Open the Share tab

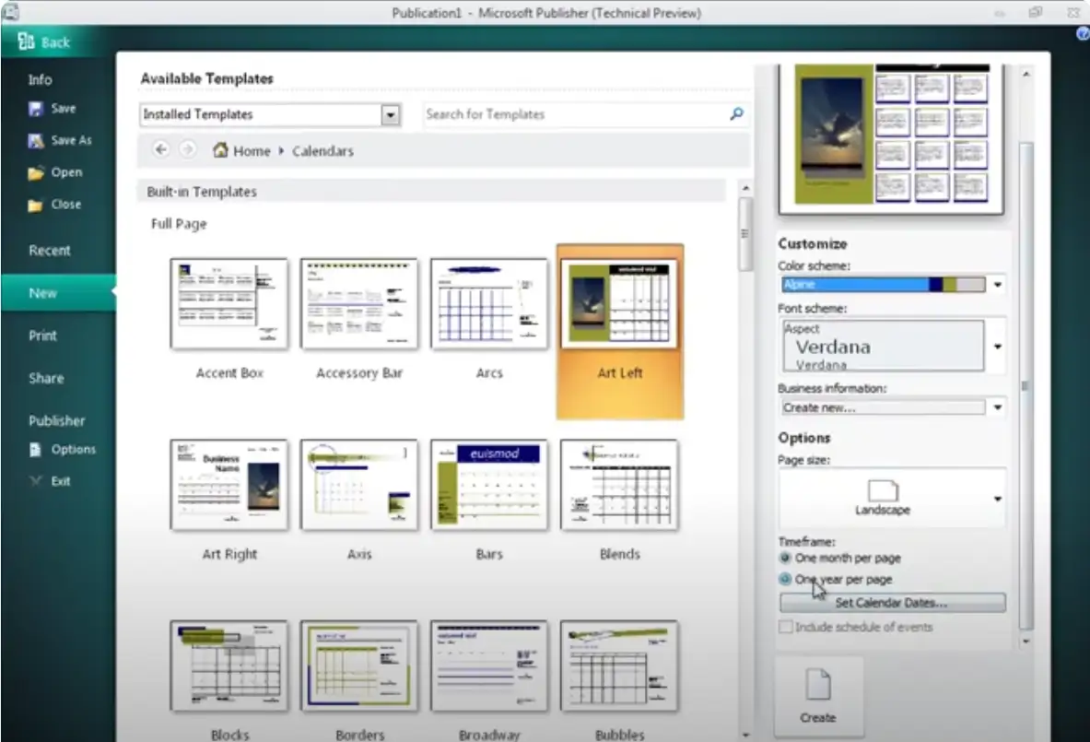coord(46,378)
